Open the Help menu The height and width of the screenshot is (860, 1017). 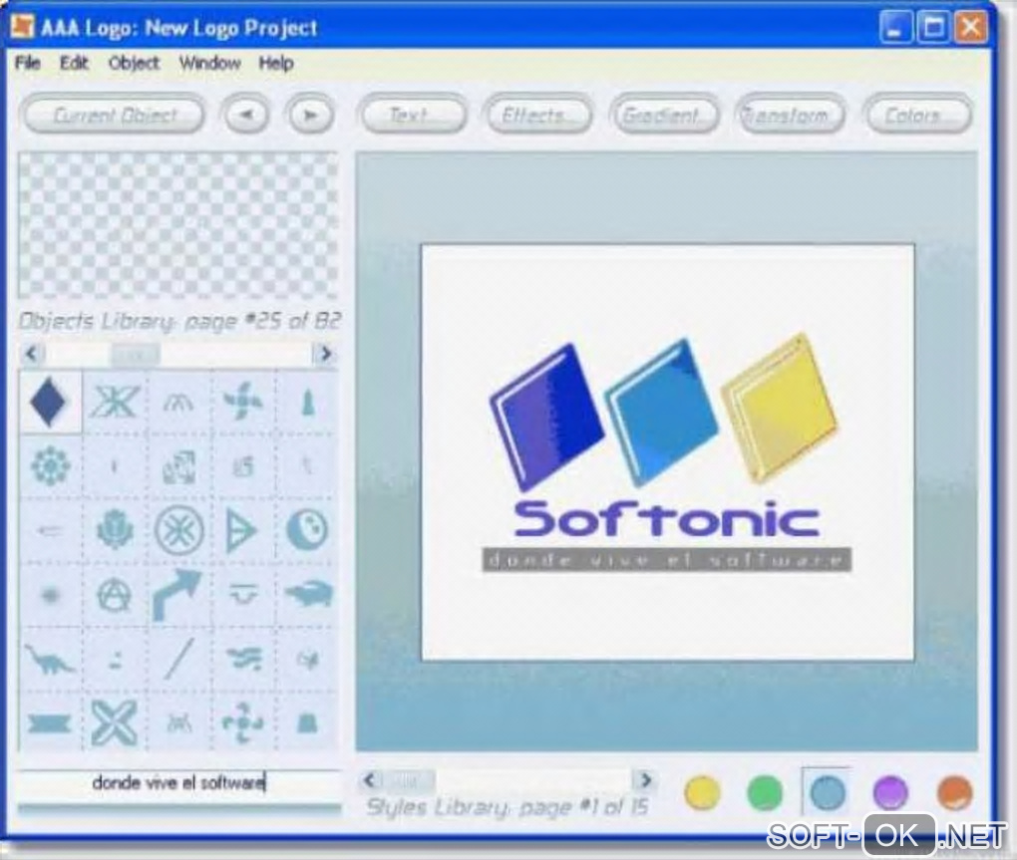click(276, 63)
